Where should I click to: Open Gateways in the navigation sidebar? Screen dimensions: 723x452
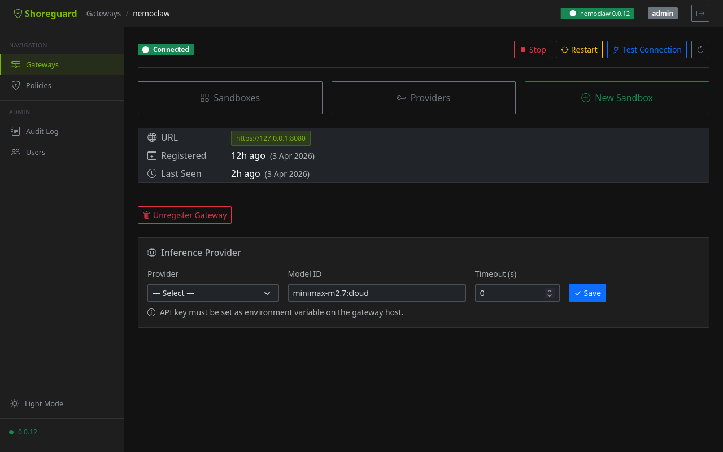[42, 64]
